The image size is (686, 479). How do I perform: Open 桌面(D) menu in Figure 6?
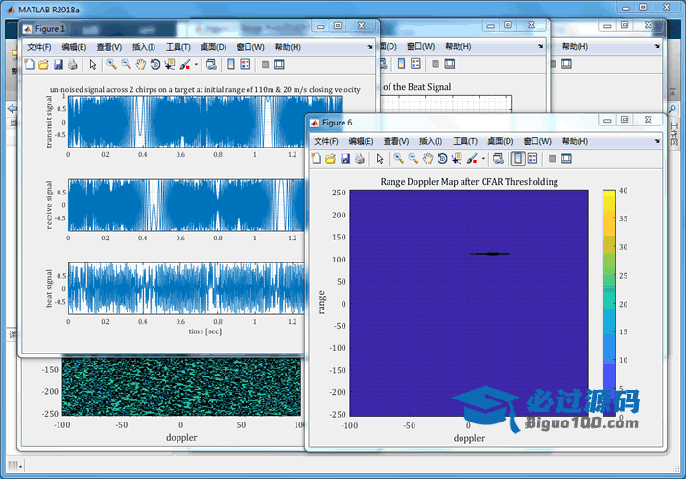[x=501, y=141]
